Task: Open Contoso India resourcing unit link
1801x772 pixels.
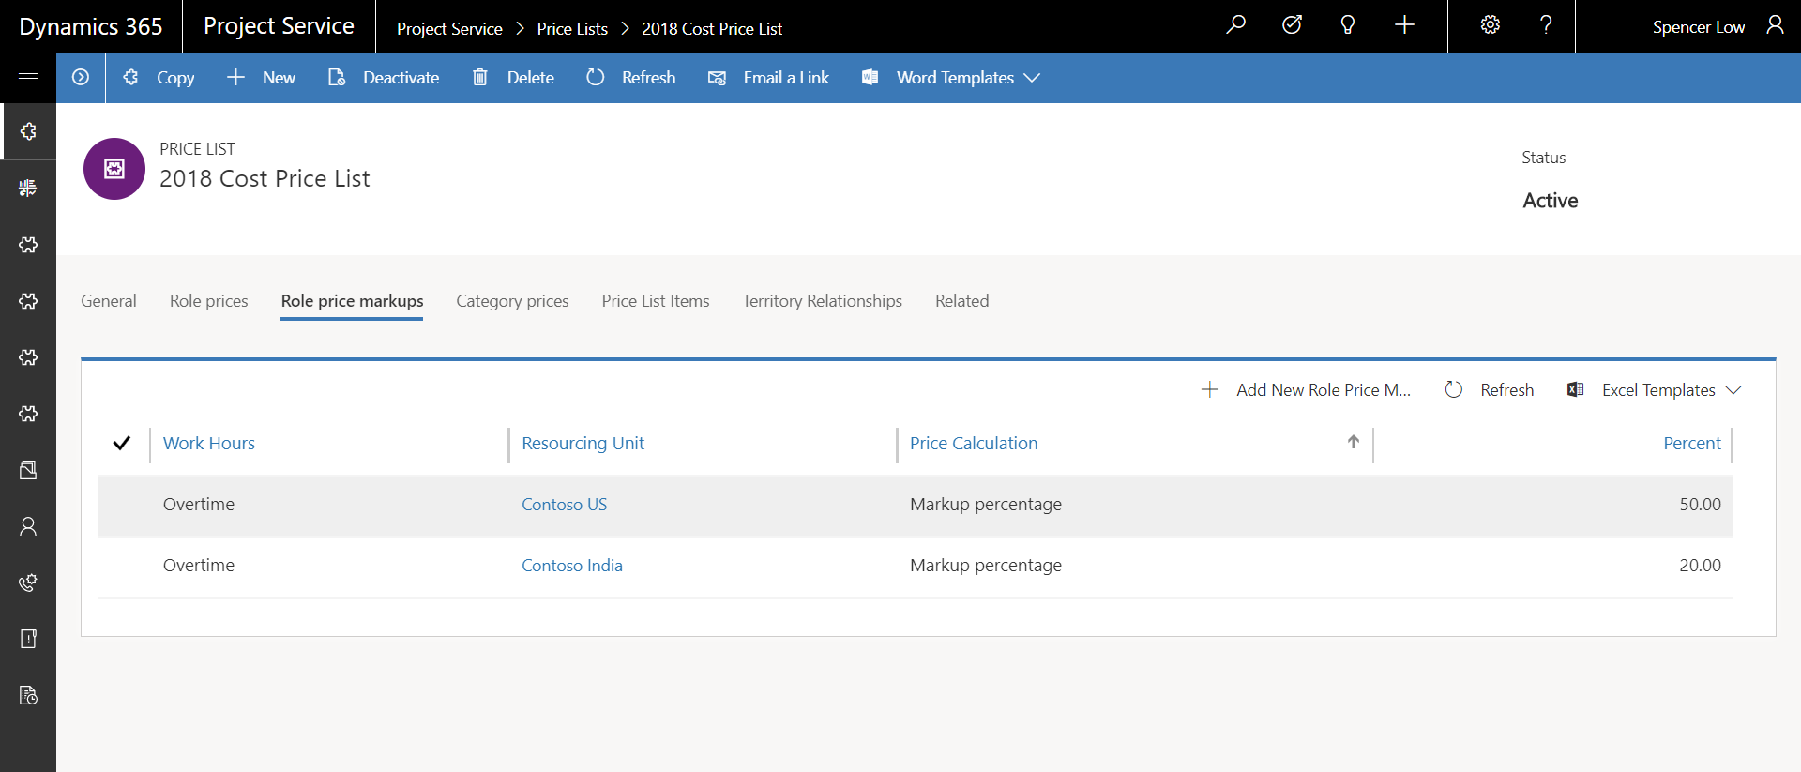Action: tap(572, 565)
